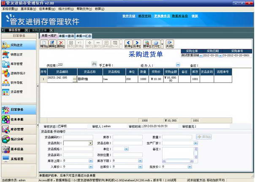Go to next record with 后单 arrow
The height and width of the screenshot is (182, 255).
(136, 44)
